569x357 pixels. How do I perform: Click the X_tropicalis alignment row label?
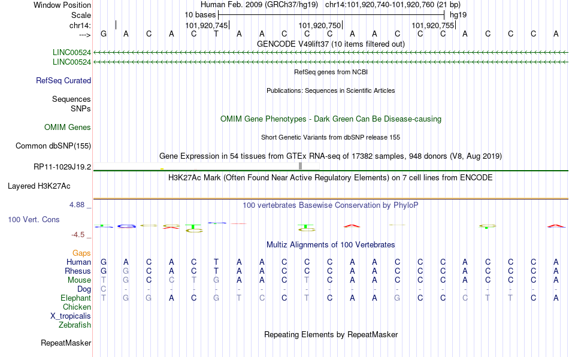click(71, 316)
